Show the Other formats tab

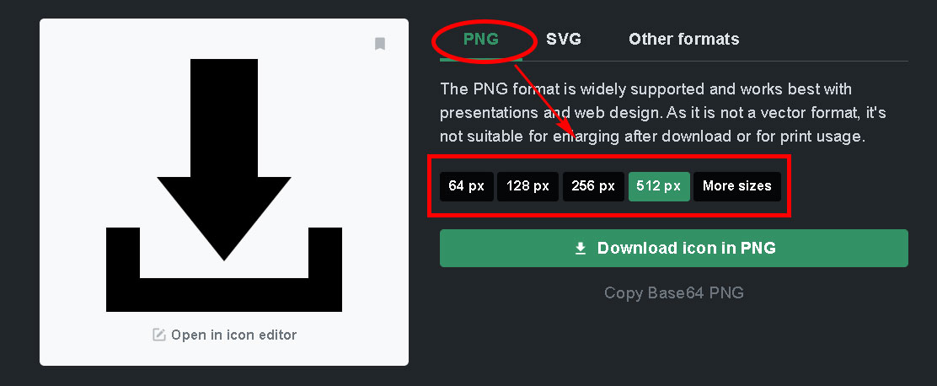click(683, 40)
